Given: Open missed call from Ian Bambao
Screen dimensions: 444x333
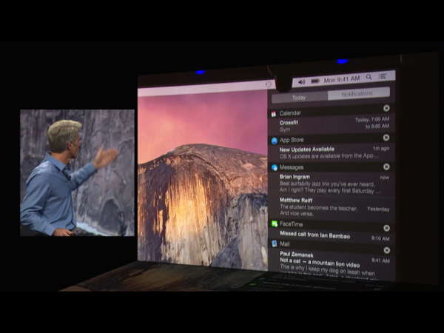Looking at the screenshot, I should point(331,235).
